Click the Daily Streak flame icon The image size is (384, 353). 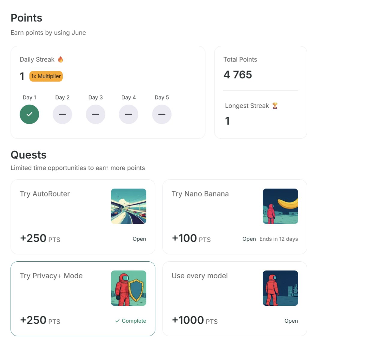click(61, 59)
